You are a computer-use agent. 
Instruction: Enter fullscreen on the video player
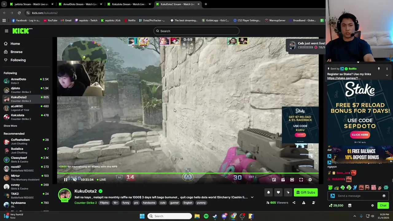pyautogui.click(x=301, y=180)
